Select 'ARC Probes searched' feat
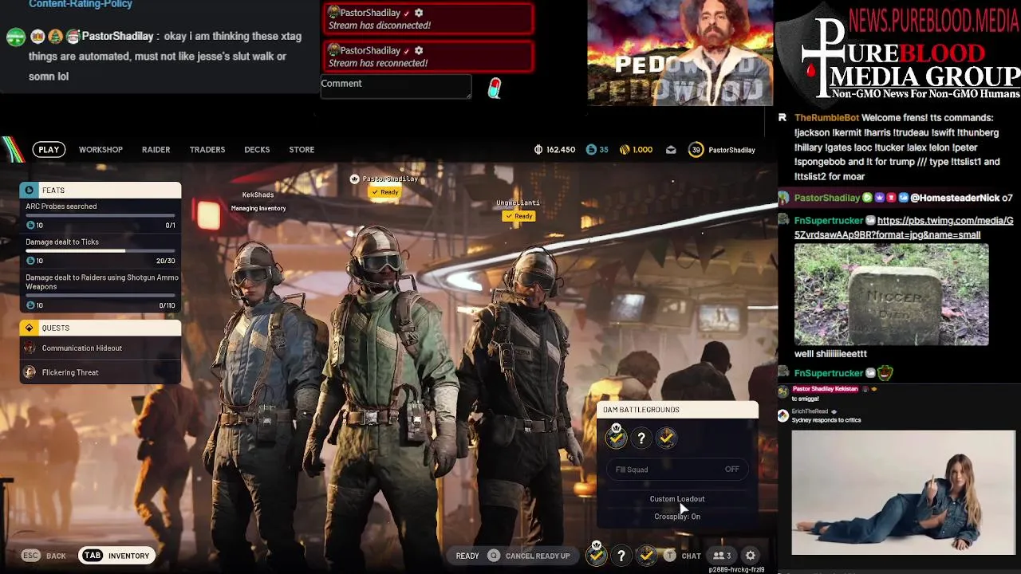This screenshot has width=1021, height=574. tap(101, 215)
